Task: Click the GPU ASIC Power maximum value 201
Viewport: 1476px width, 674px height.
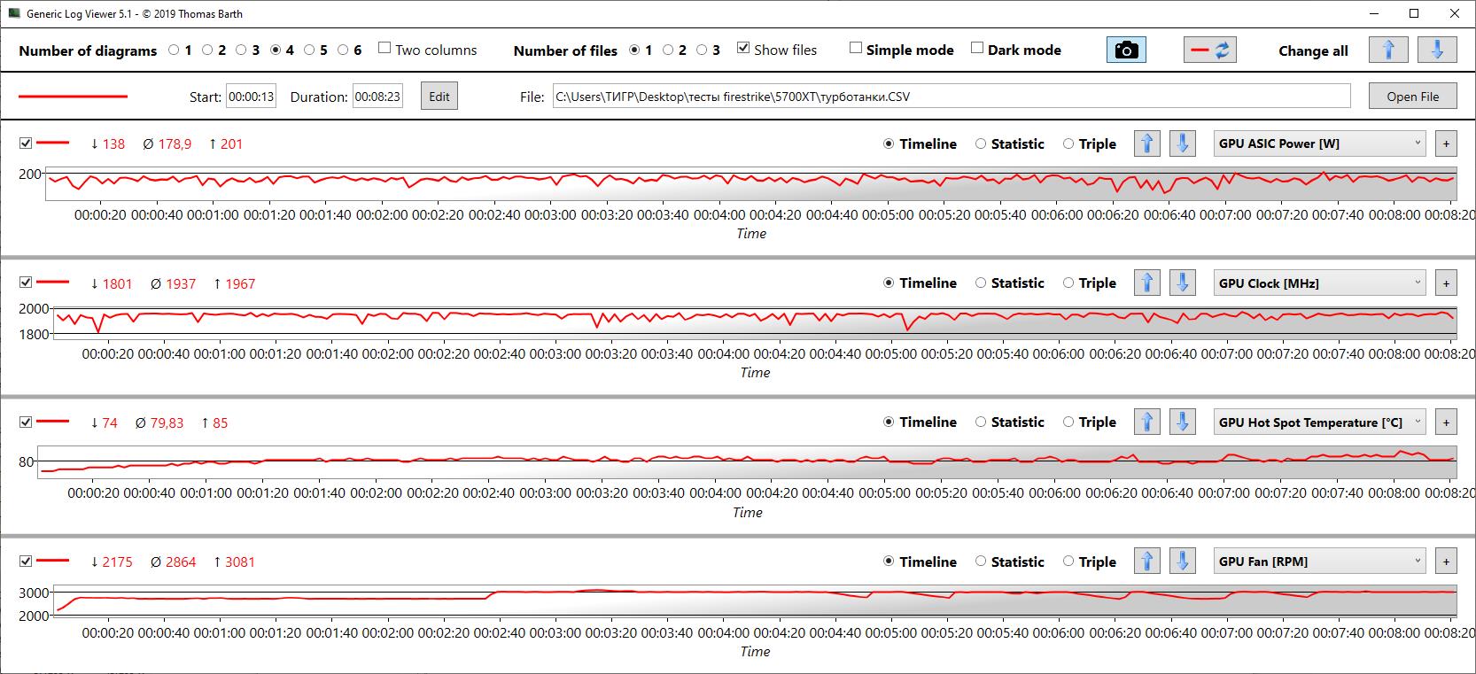Action: pos(232,143)
